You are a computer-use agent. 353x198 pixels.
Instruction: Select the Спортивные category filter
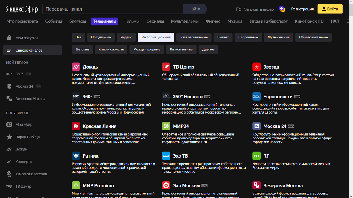(248, 37)
